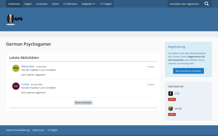The image size is (218, 136).
Task: Open TS Regeln footer link
Action: (53, 130)
